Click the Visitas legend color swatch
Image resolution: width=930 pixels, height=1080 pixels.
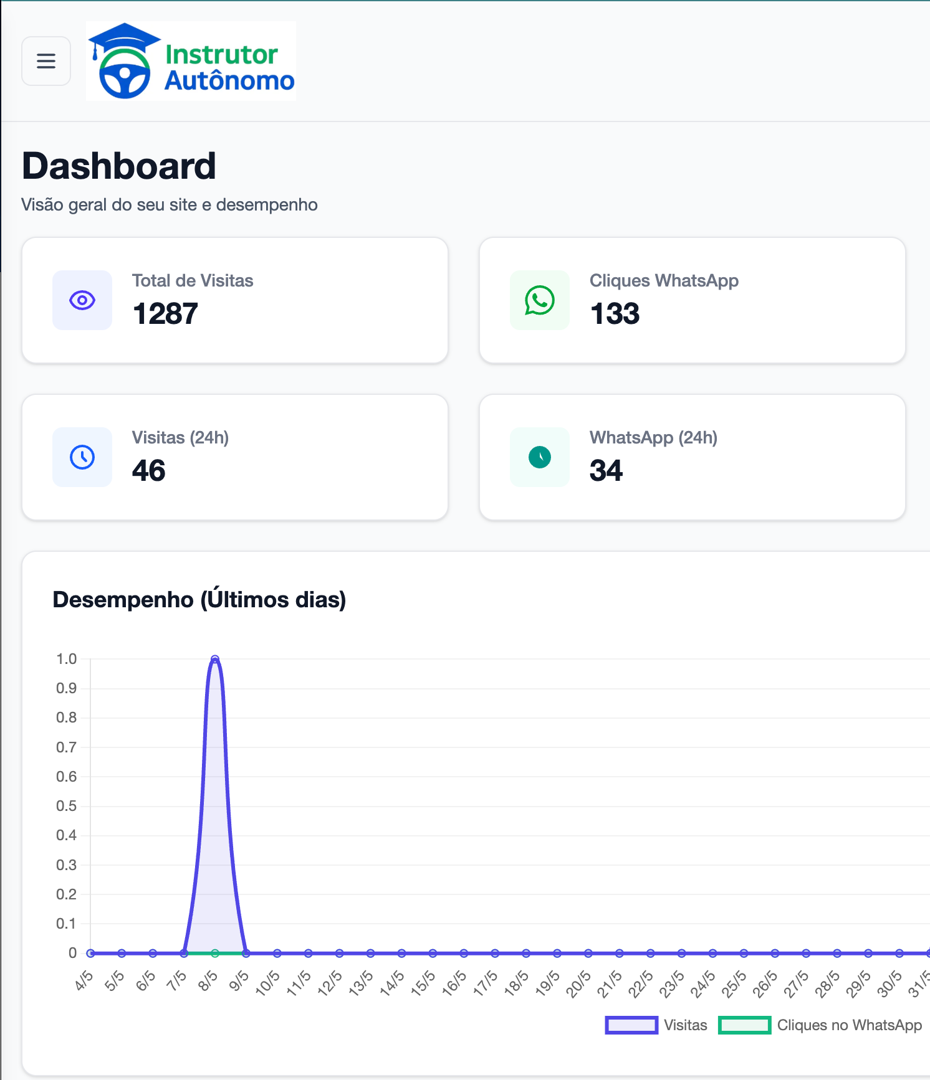(631, 1025)
